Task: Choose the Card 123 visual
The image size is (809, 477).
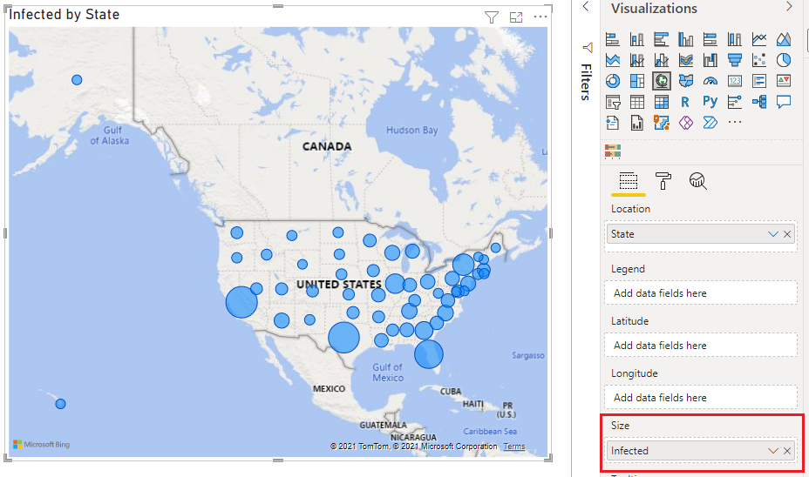Action: 735,81
